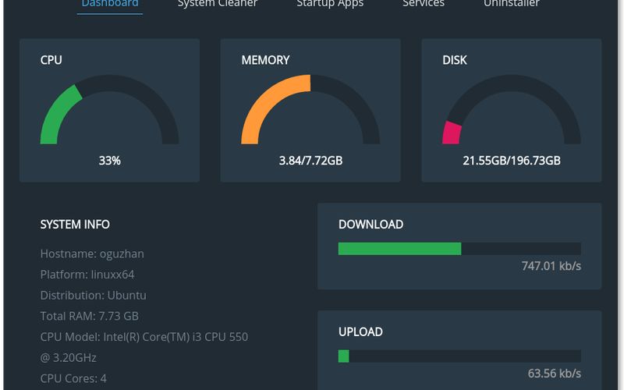
Task: Switch to the System Cleaner tab
Action: click(217, 4)
